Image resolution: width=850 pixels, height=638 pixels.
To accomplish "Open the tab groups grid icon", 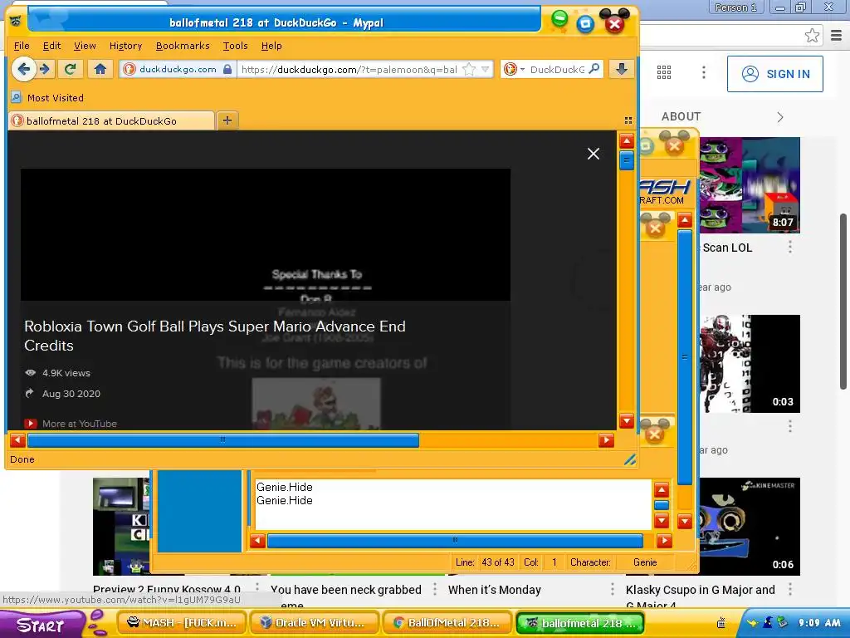I will [628, 120].
